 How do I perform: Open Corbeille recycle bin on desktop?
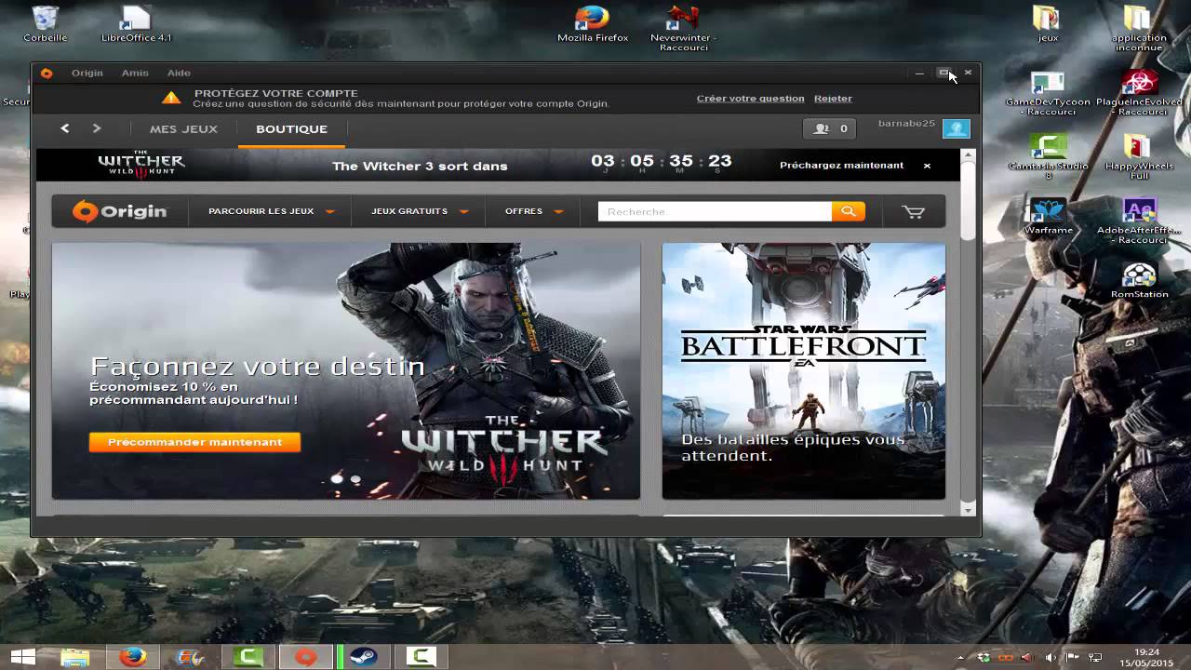click(45, 23)
